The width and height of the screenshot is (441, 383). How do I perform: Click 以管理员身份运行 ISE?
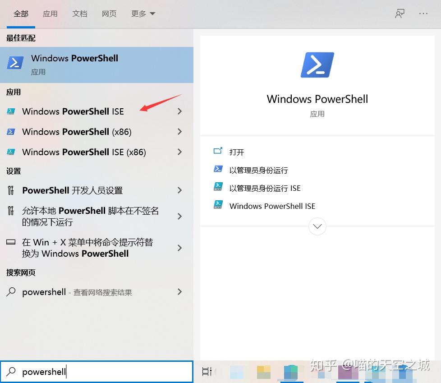pos(265,188)
